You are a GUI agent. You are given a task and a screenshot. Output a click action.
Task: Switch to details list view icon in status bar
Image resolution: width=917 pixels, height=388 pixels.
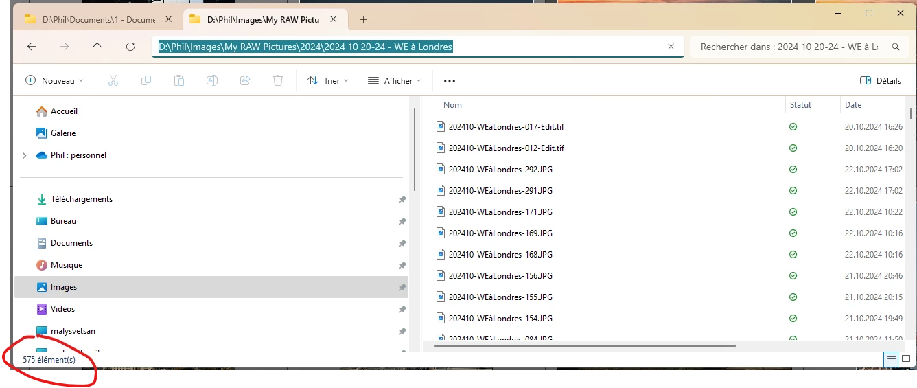click(891, 359)
